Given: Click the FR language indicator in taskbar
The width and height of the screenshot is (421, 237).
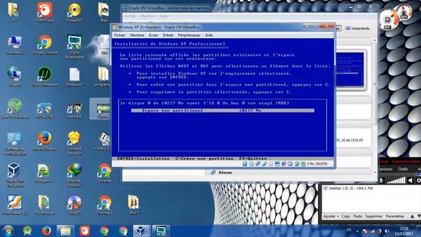Looking at the screenshot, I should click(x=349, y=230).
